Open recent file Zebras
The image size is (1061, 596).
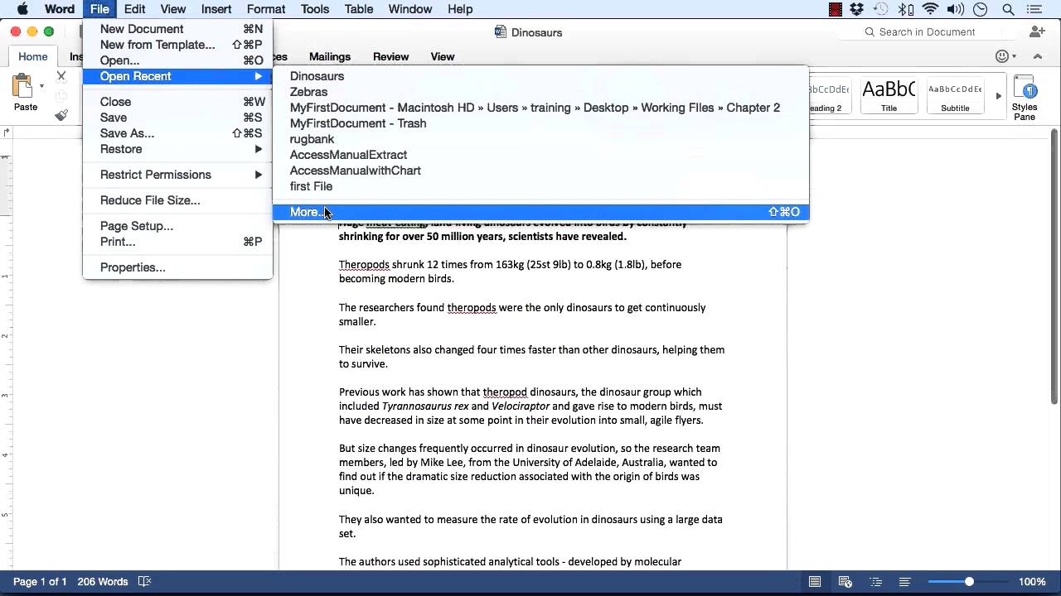click(x=540, y=92)
